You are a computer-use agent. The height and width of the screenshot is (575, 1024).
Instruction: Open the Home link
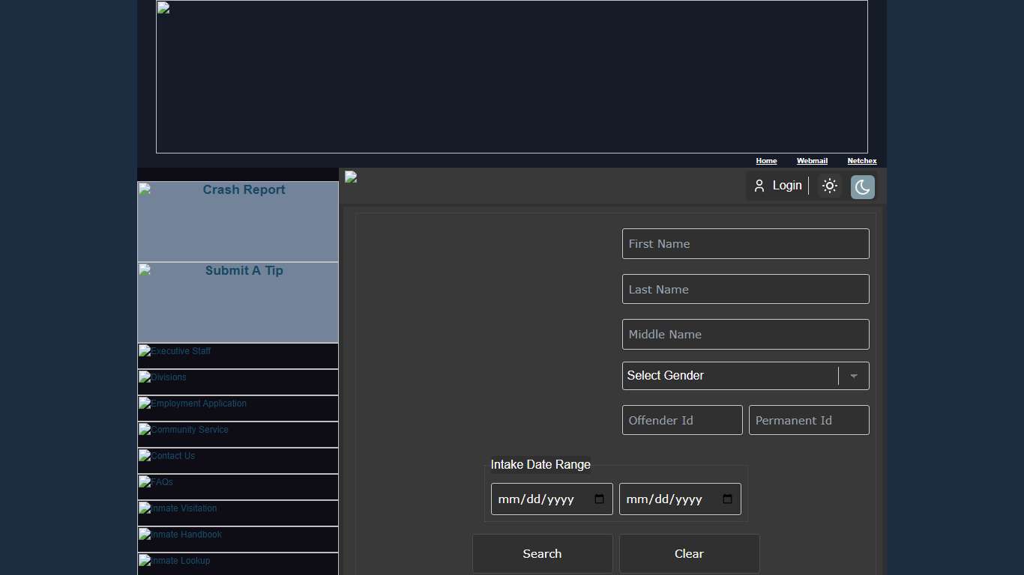pos(766,161)
